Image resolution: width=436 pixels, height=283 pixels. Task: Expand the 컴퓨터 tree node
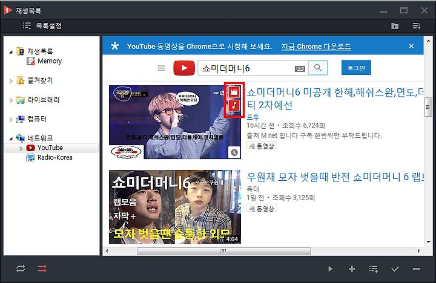click(x=11, y=119)
